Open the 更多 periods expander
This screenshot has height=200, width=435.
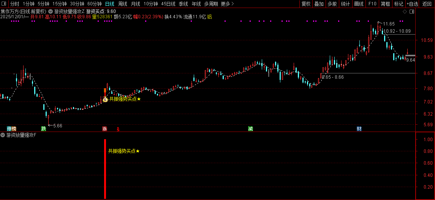click(228, 4)
